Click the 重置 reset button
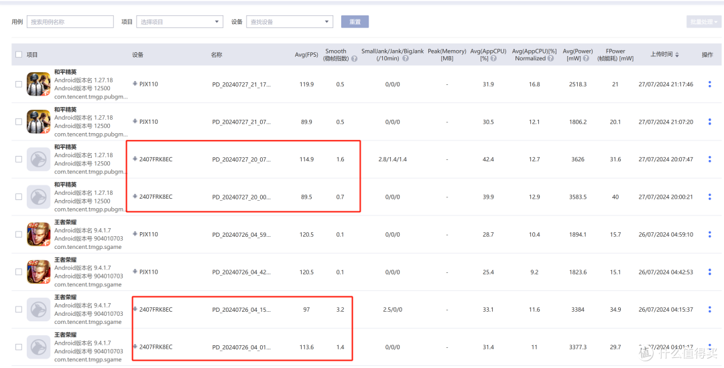724x368 pixels. 355,21
